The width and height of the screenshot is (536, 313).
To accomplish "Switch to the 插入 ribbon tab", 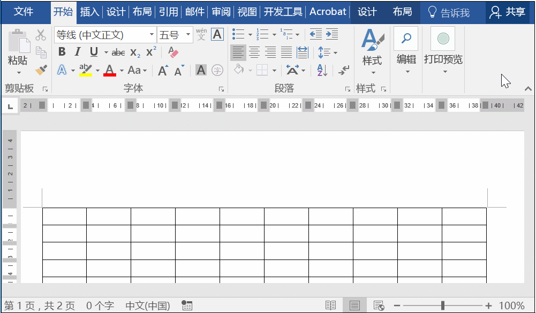I will (89, 11).
